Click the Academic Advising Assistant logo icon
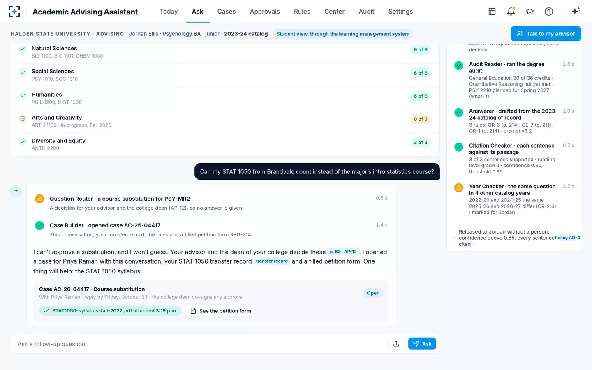The height and width of the screenshot is (370, 592). (x=14, y=12)
